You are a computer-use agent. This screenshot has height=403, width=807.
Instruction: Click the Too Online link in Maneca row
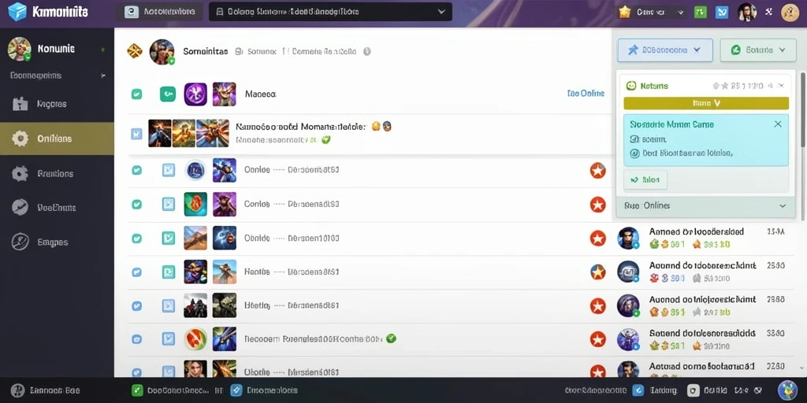[586, 94]
